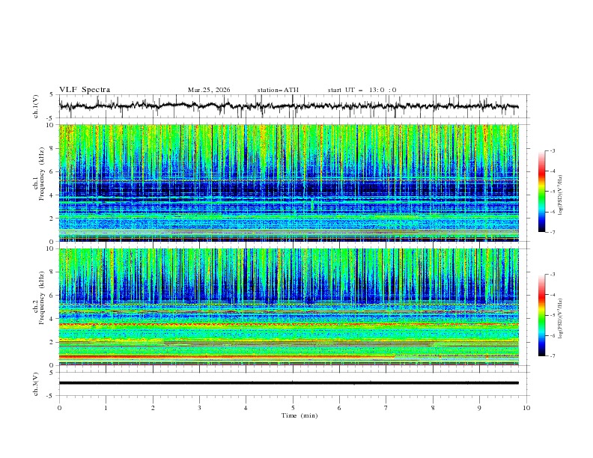Click the "-3" label on ch.1 colorbar
Viewport: 593px width, 458px height.
[553, 150]
